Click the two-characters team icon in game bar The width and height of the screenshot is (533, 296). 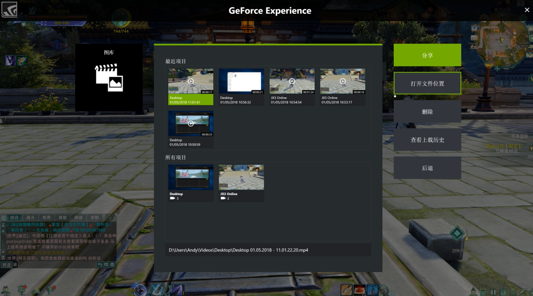(6, 291)
